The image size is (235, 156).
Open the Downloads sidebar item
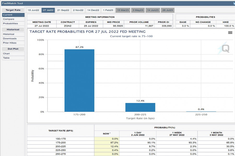point(13,38)
